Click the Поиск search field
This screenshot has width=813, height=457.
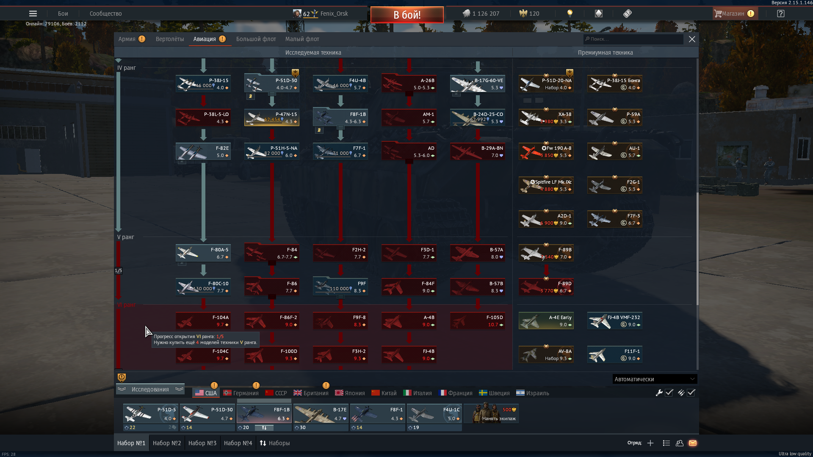(633, 39)
